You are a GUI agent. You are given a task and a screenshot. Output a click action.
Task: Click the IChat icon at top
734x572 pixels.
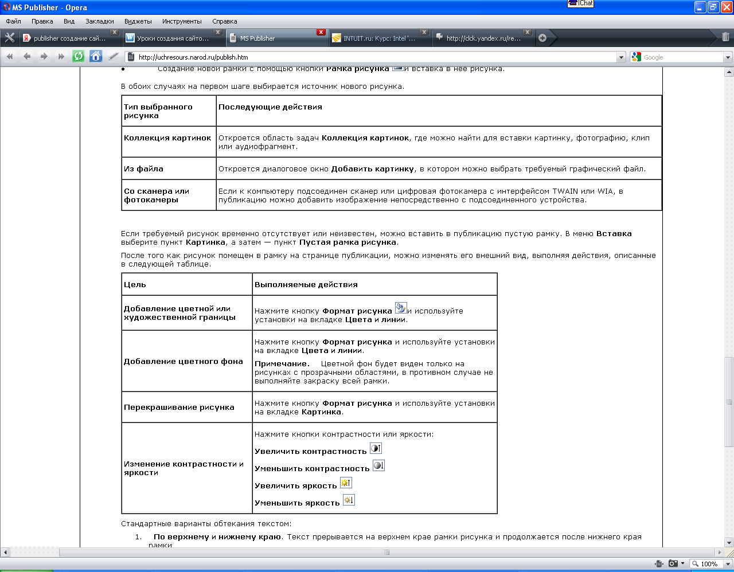point(580,3)
